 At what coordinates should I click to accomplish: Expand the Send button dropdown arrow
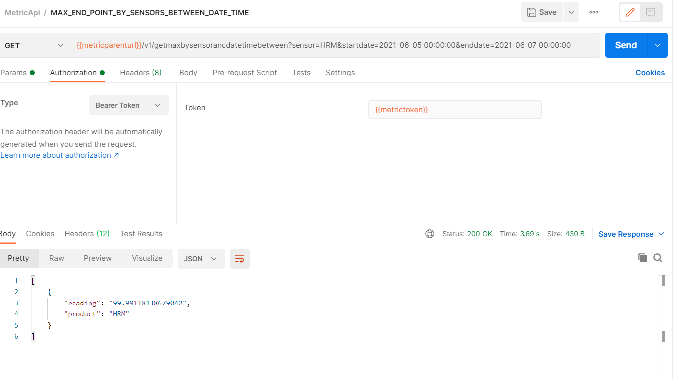coord(657,45)
